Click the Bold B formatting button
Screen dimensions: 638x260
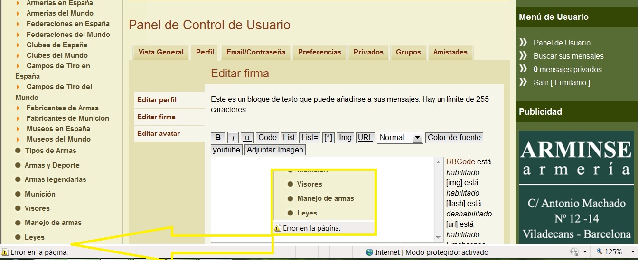218,138
